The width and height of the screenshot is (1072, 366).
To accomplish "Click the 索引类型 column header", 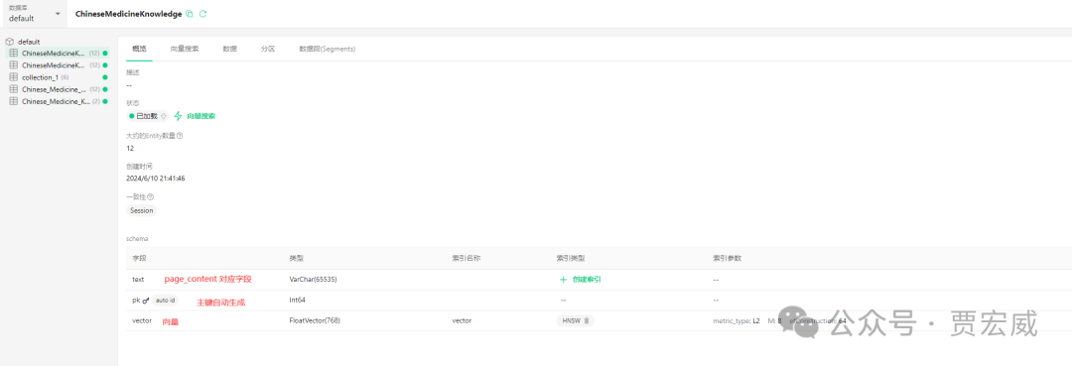I will (571, 258).
